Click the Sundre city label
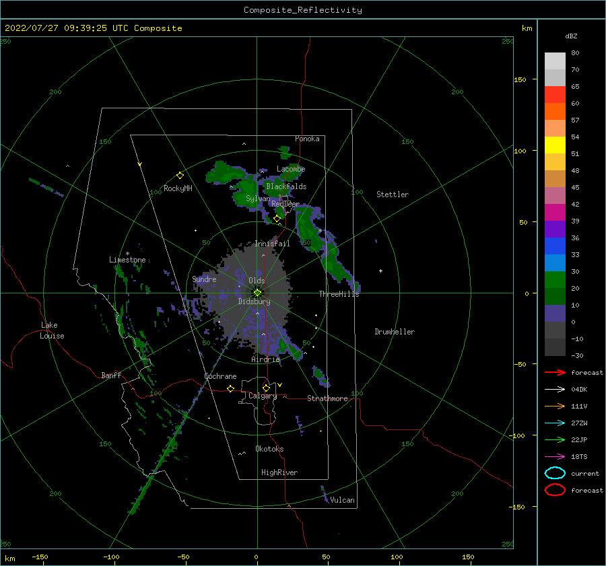The height and width of the screenshot is (566, 606). tap(204, 279)
